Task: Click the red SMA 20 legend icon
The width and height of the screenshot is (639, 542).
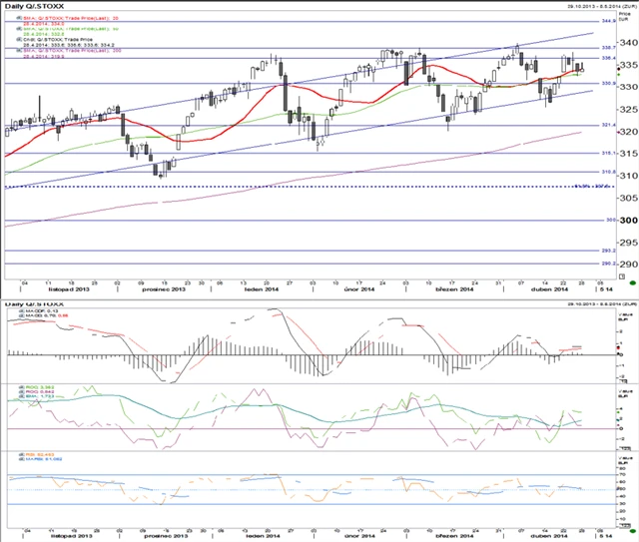Action: 19,18
